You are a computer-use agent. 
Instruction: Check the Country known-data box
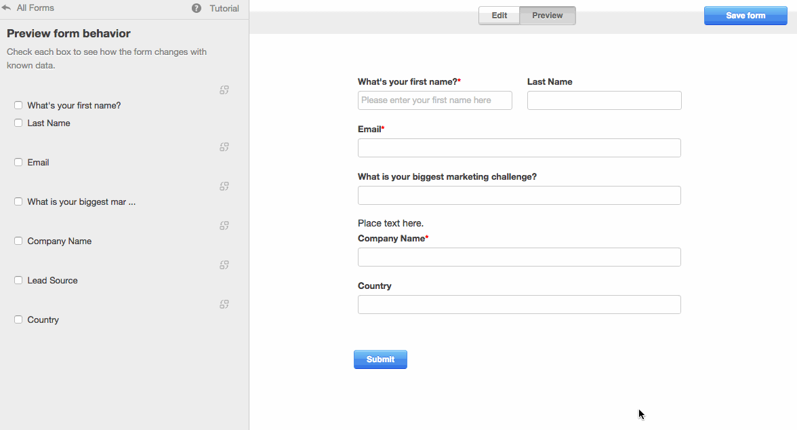click(x=18, y=319)
